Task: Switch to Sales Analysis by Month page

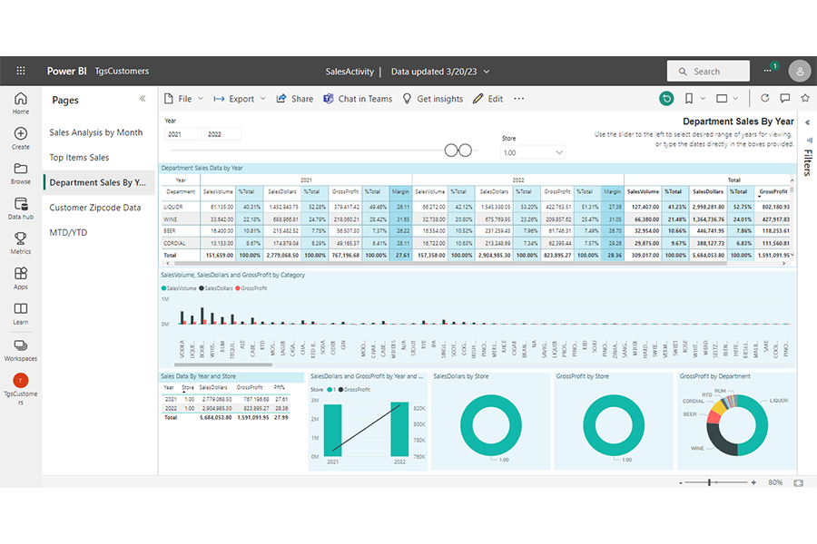Action: [x=96, y=132]
